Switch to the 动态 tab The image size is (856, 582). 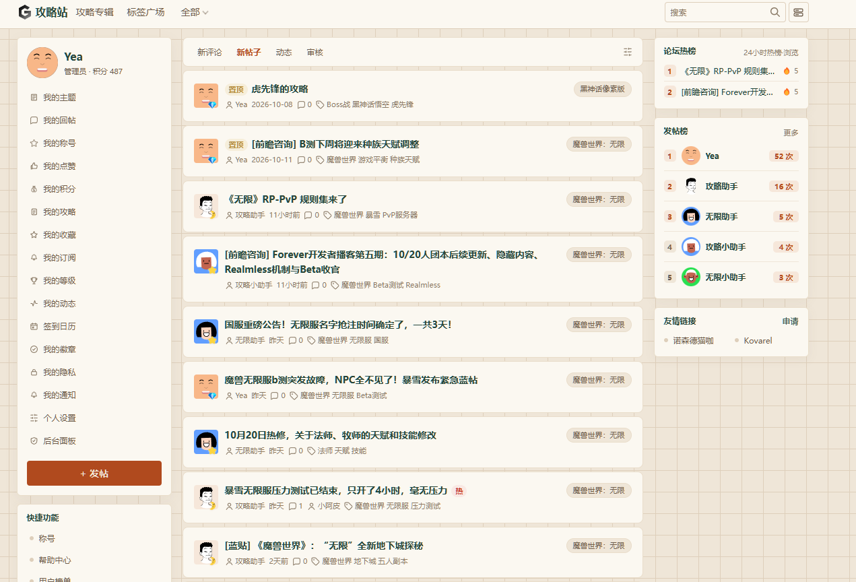[x=284, y=52]
